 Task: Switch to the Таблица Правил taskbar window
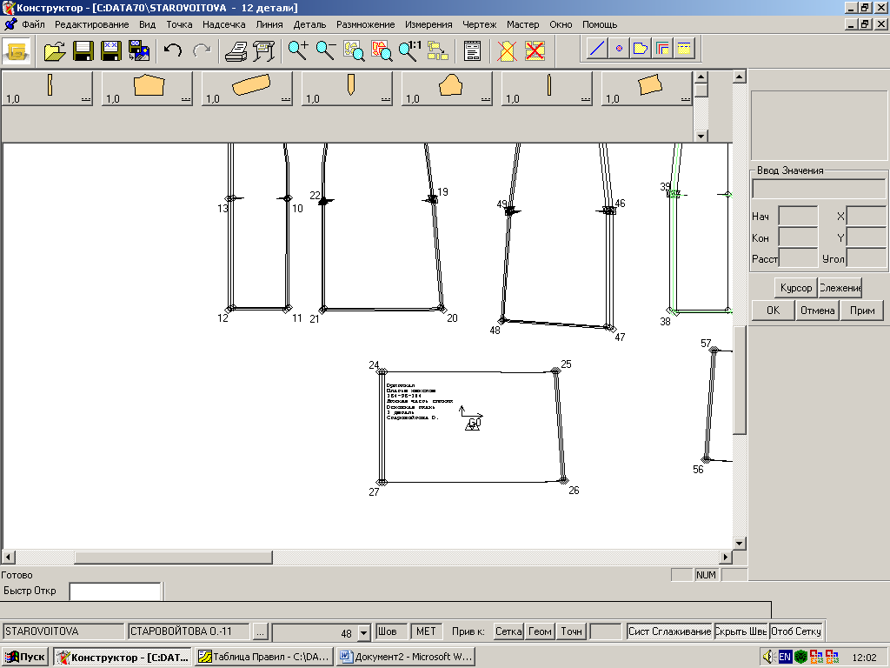[264, 657]
